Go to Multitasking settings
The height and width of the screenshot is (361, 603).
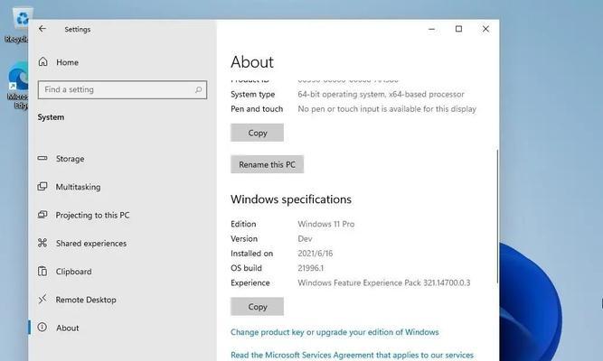tap(78, 187)
